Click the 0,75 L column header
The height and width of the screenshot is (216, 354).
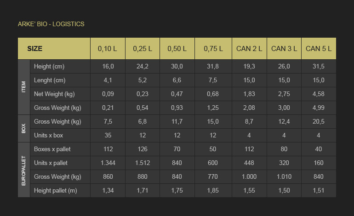coord(213,49)
